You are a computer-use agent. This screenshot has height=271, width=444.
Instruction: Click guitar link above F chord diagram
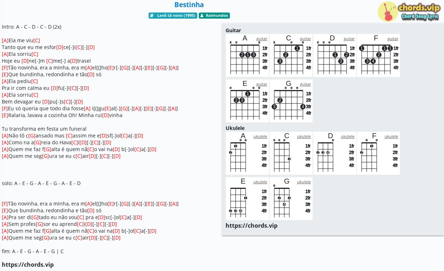point(393,39)
